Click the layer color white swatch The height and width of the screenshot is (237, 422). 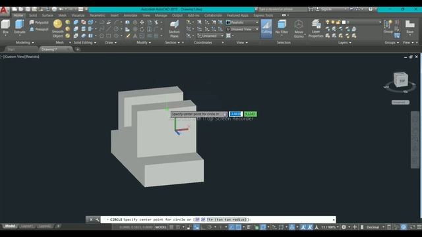coord(344,22)
